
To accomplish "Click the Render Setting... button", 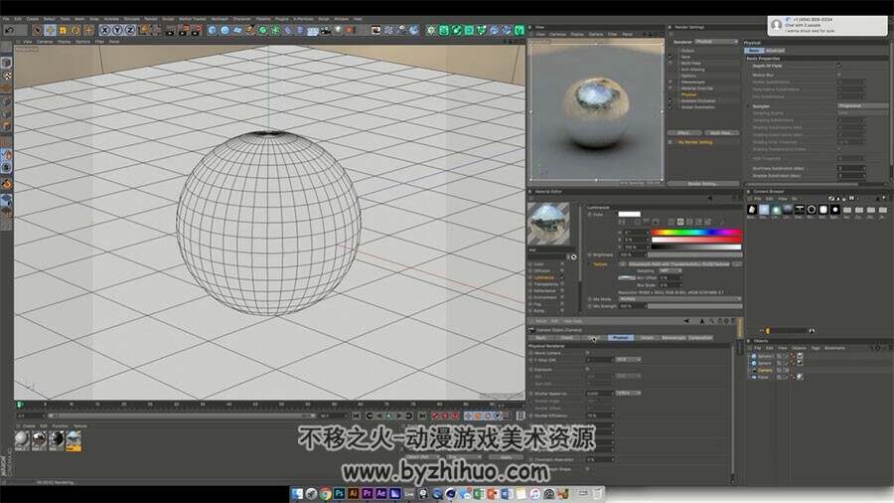I will coord(702,184).
